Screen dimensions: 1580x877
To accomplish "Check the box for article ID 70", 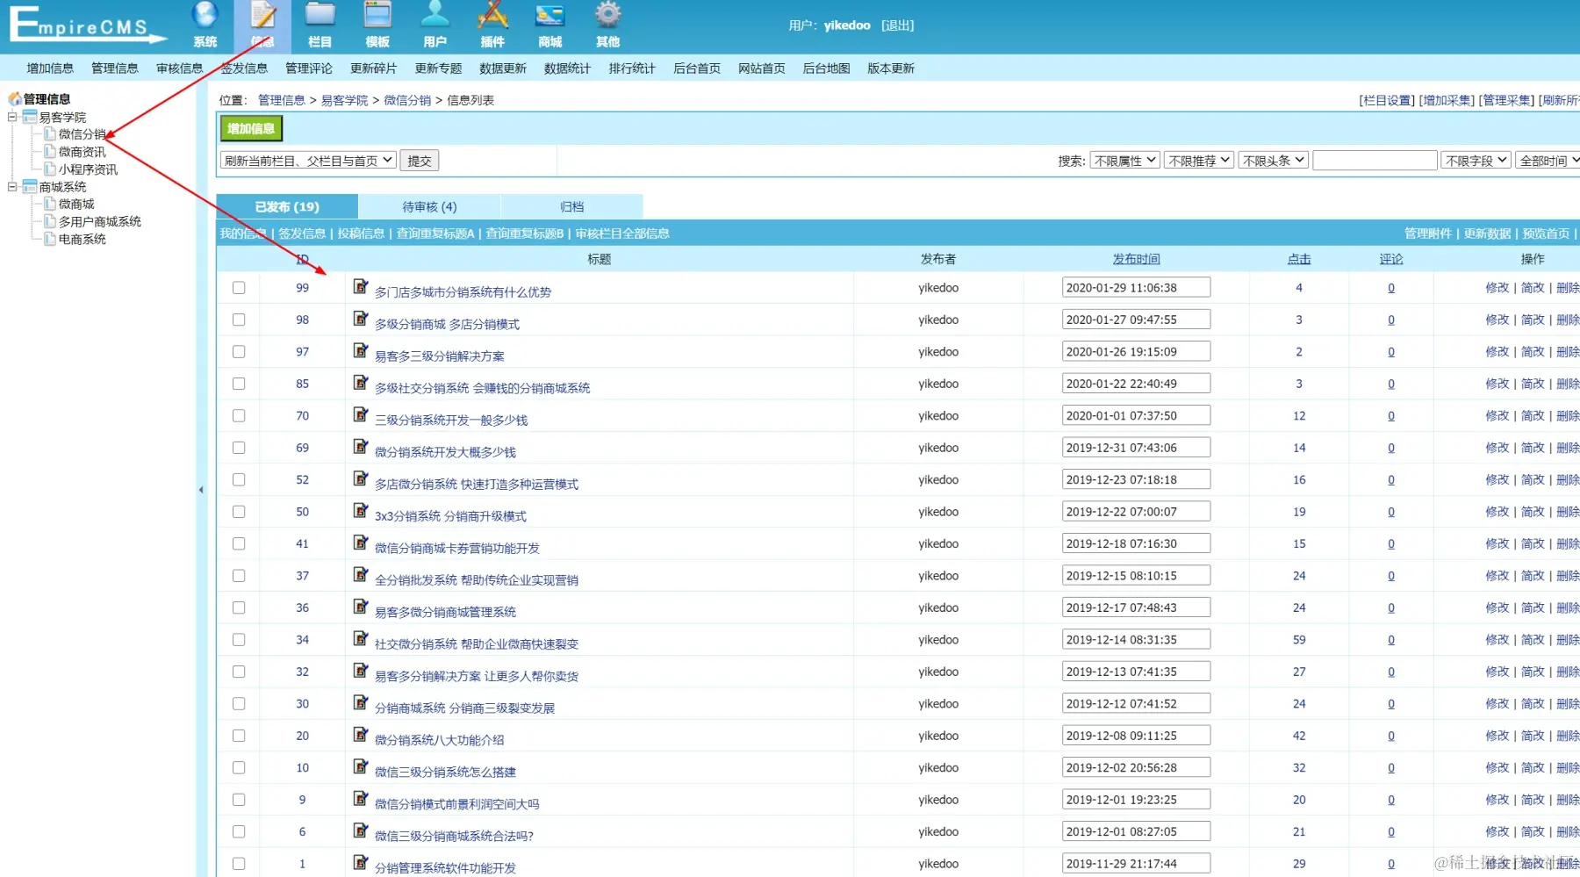I will point(239,416).
